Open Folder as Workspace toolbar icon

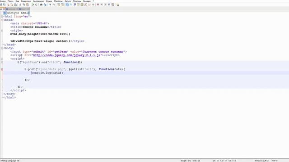(89, 4)
